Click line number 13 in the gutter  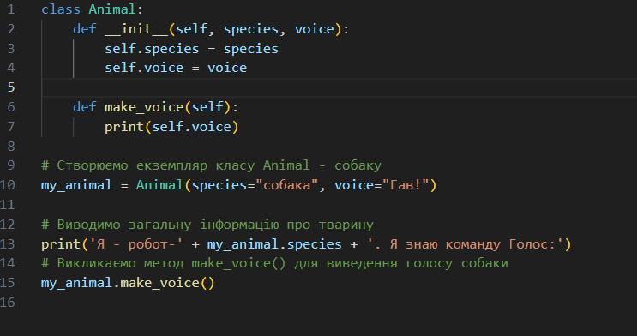(8, 244)
